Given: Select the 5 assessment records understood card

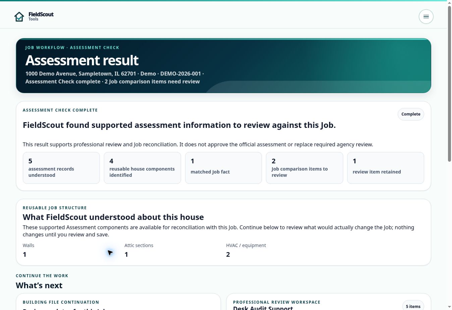Looking at the screenshot, I should 61,168.
